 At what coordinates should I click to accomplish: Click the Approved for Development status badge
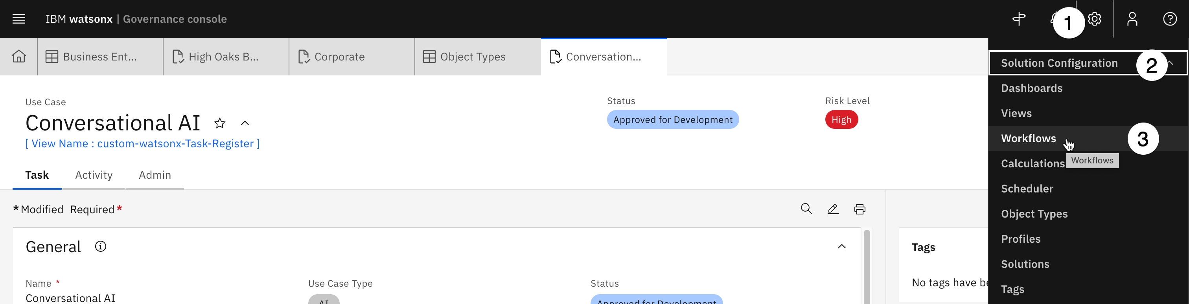672,119
